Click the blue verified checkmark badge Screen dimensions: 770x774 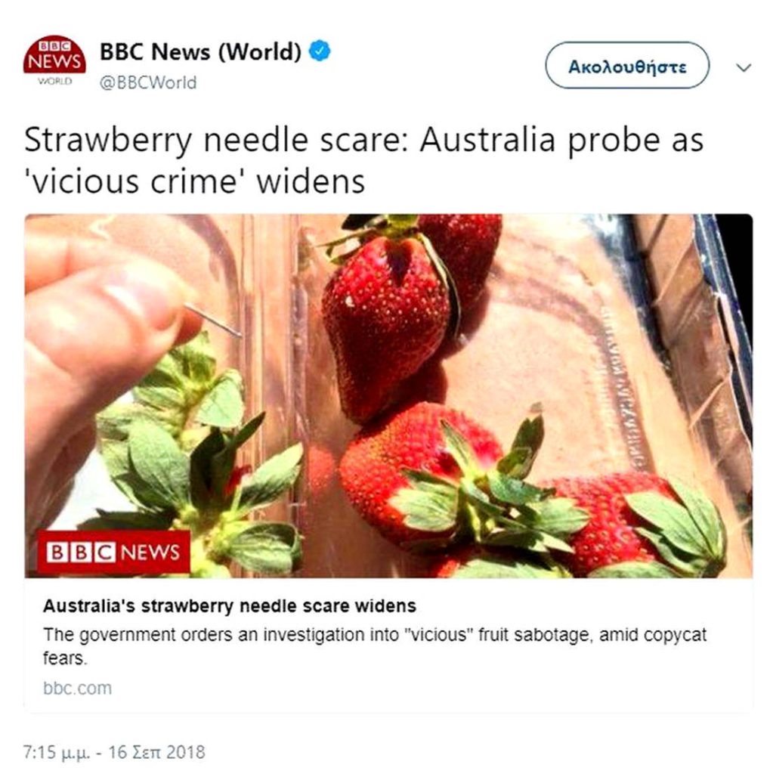(x=320, y=51)
